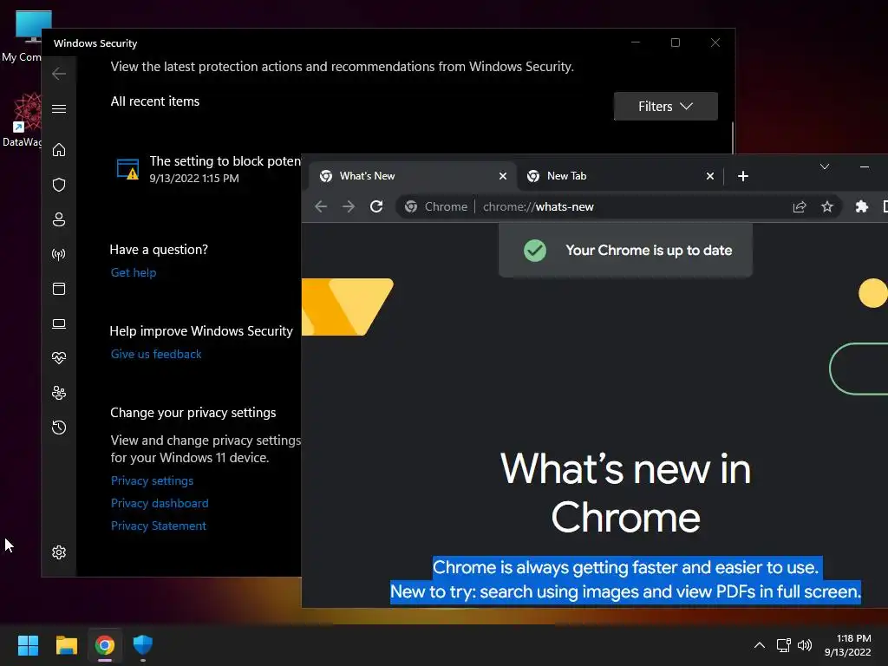Open Device performance & health heart icon

pos(59,358)
